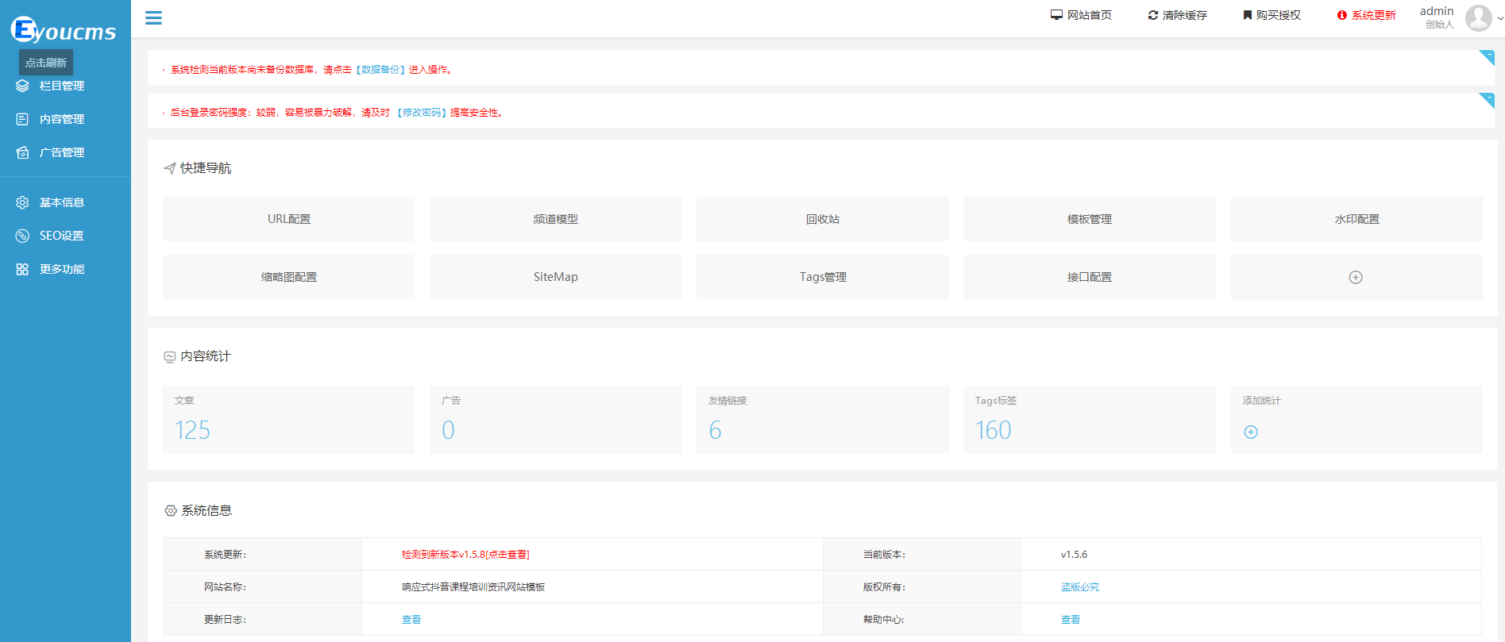Toggle the sidebar with the hamburger icon
This screenshot has height=642, width=1505.
pyautogui.click(x=153, y=17)
